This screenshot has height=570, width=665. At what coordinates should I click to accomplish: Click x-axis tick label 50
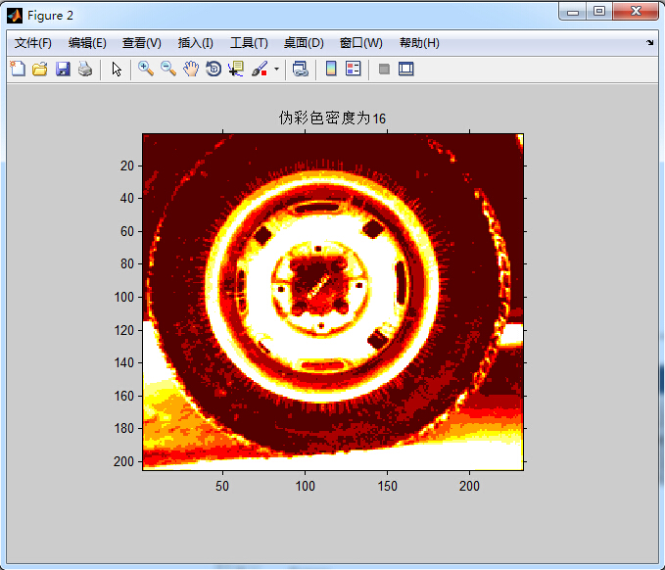coord(222,486)
